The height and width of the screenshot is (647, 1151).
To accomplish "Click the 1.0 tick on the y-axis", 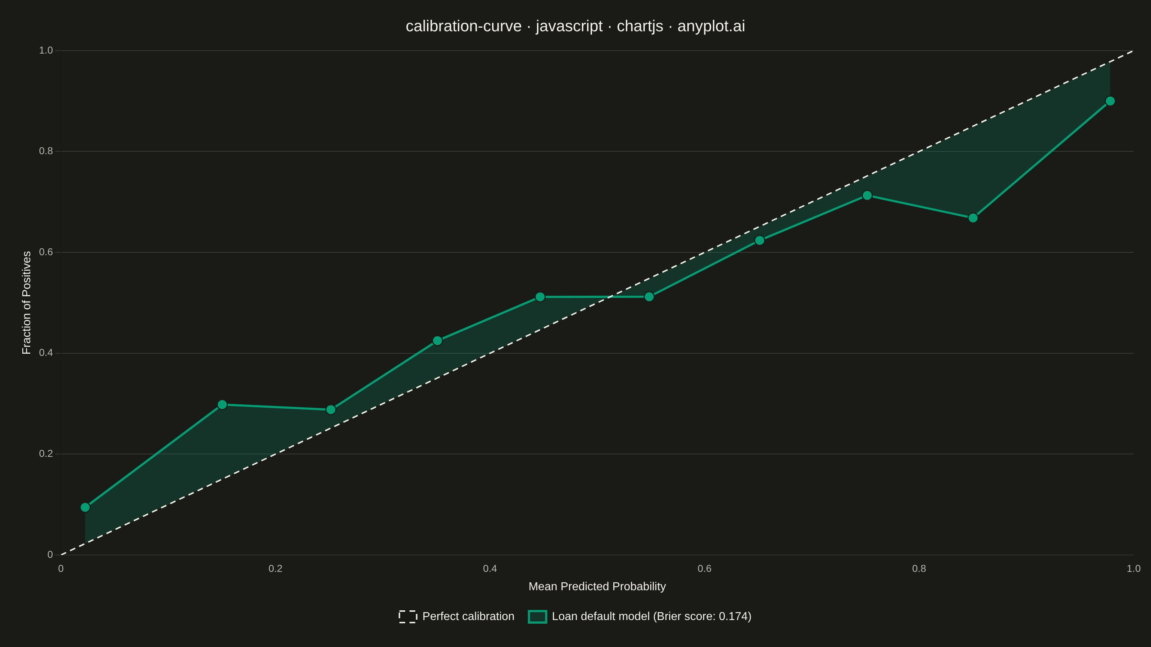I will (46, 50).
